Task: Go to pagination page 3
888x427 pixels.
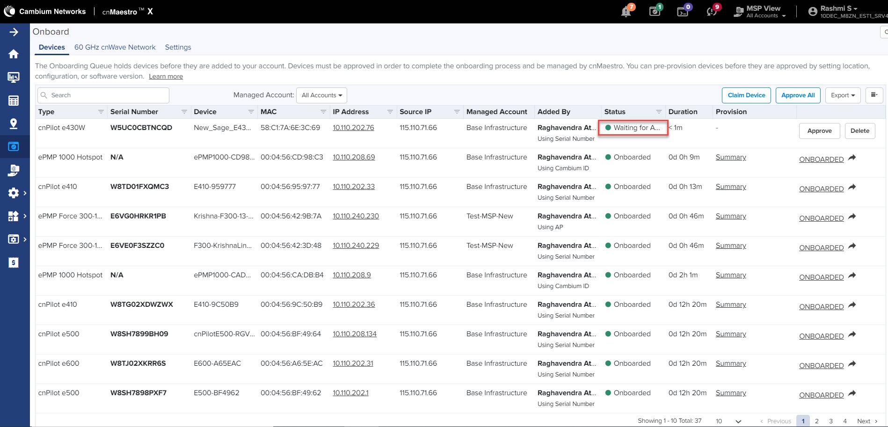Action: point(831,421)
